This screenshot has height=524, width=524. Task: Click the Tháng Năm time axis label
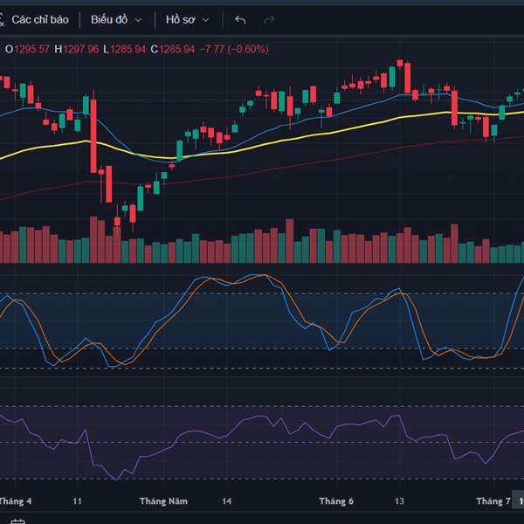(x=163, y=501)
